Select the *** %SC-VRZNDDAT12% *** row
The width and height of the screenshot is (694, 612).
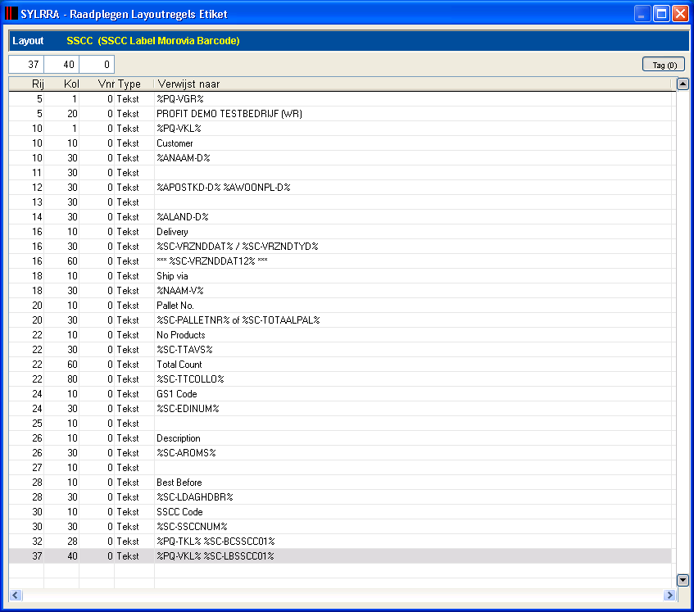coord(340,261)
